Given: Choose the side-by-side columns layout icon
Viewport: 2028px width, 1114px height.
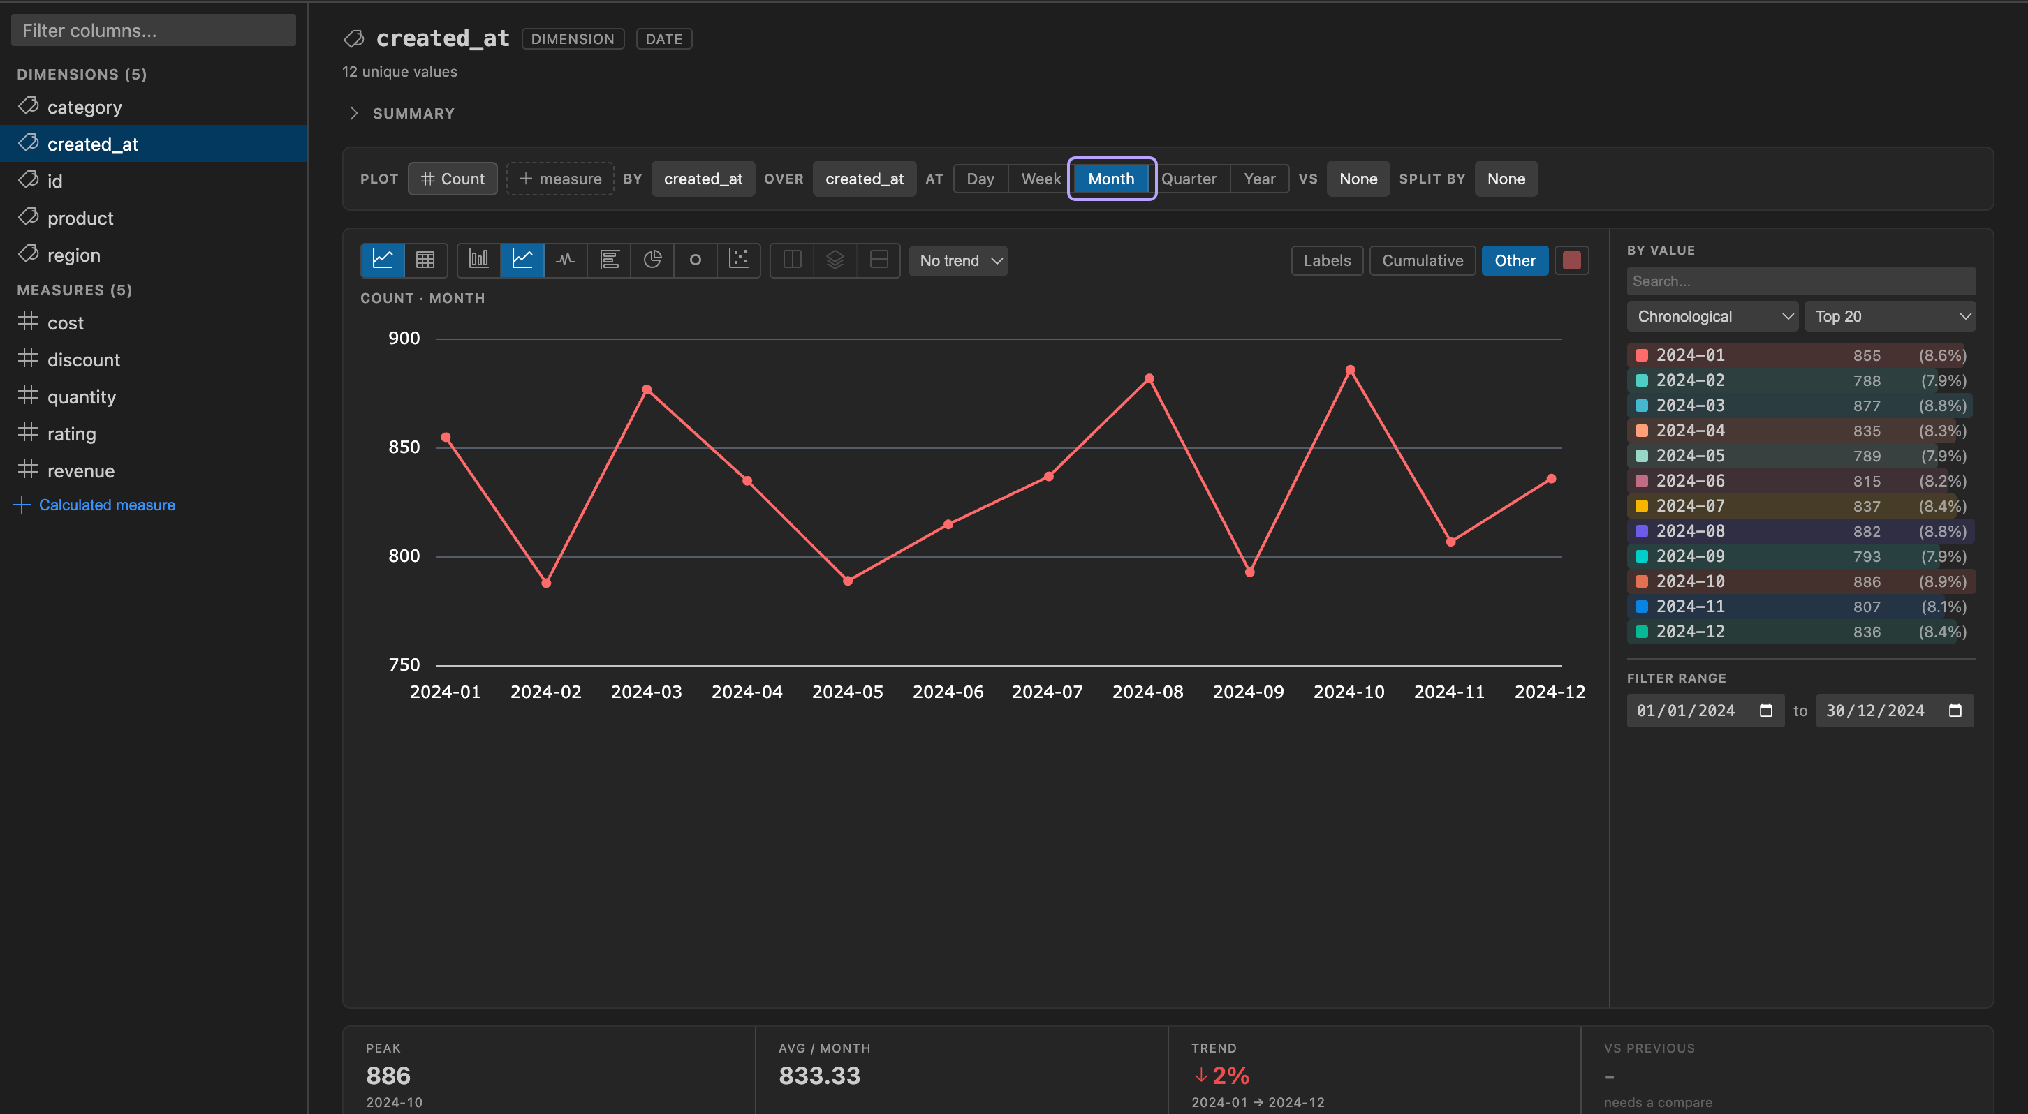Looking at the screenshot, I should (792, 260).
